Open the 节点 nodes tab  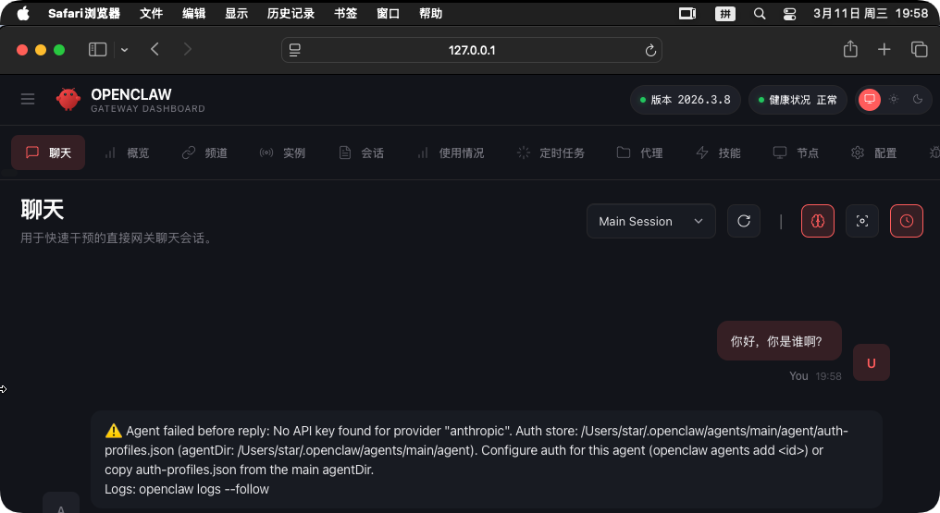tap(796, 153)
